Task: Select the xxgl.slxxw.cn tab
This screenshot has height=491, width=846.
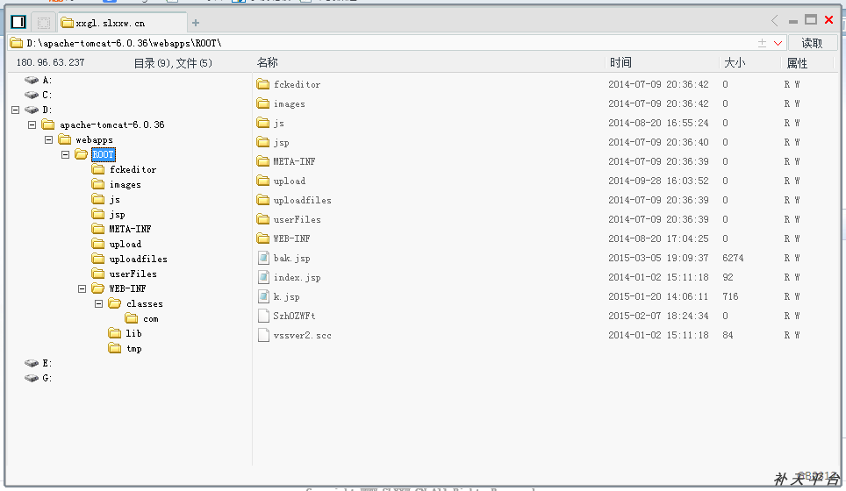Action: pos(122,23)
